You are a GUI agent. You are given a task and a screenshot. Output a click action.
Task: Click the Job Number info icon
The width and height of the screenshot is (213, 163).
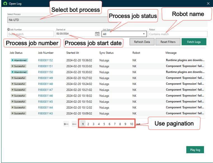point(8,29)
